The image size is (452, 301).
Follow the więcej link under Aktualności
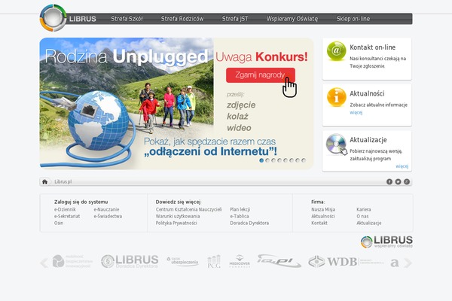click(356, 112)
